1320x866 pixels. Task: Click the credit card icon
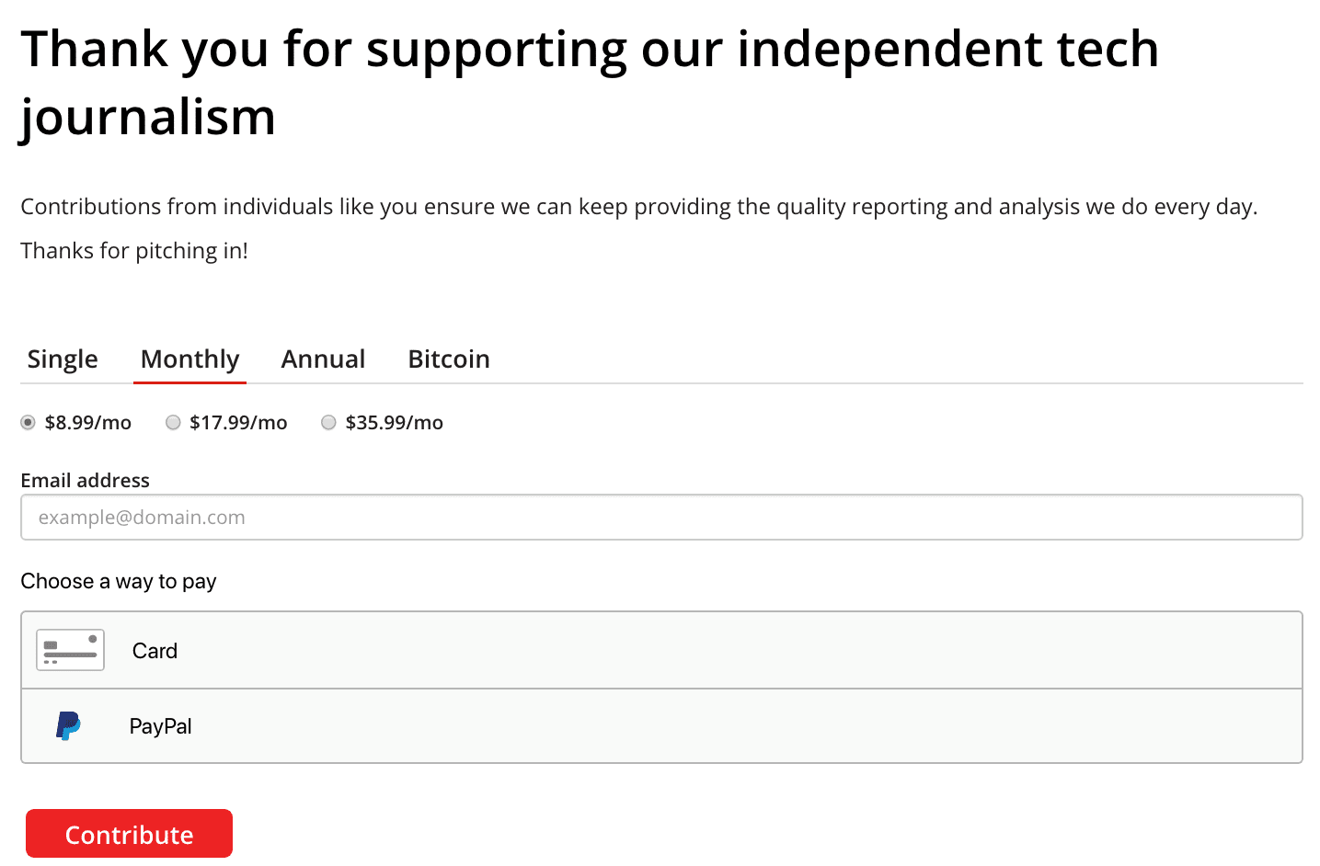[70, 650]
